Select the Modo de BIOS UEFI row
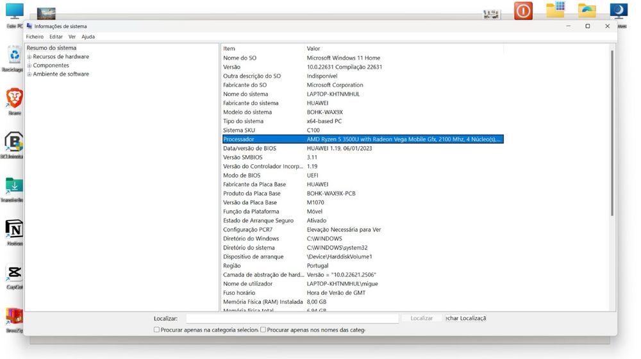 click(x=363, y=176)
